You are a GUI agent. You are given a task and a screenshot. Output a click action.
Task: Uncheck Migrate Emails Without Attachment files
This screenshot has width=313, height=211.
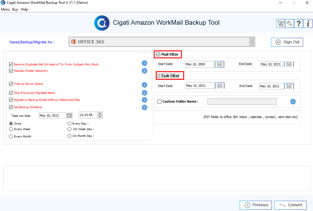(11, 100)
